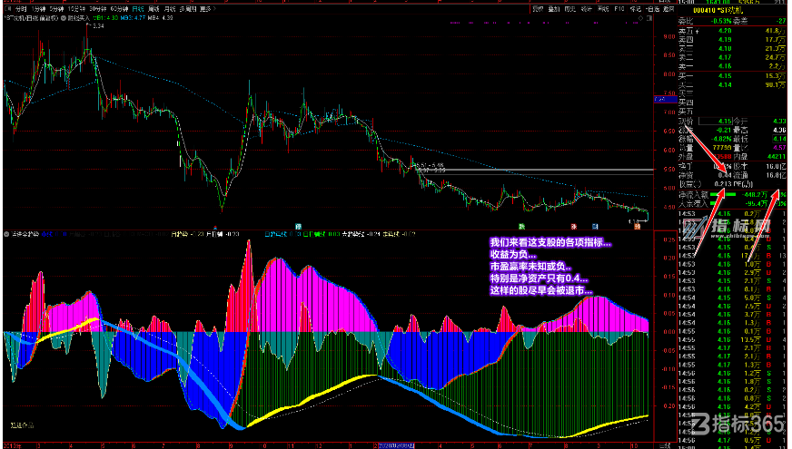Open F10 company information

click(619, 9)
